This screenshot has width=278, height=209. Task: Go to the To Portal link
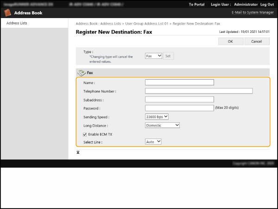[x=197, y=4]
